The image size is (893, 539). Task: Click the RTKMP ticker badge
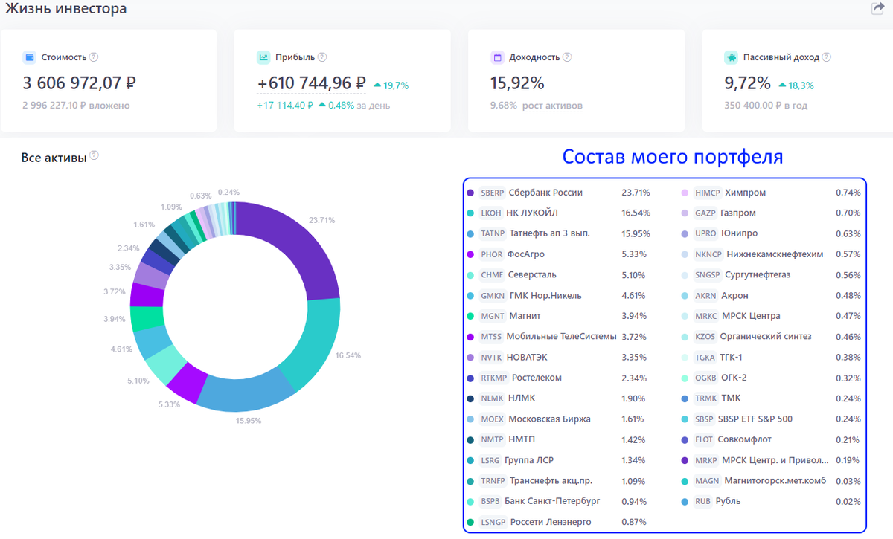494,378
